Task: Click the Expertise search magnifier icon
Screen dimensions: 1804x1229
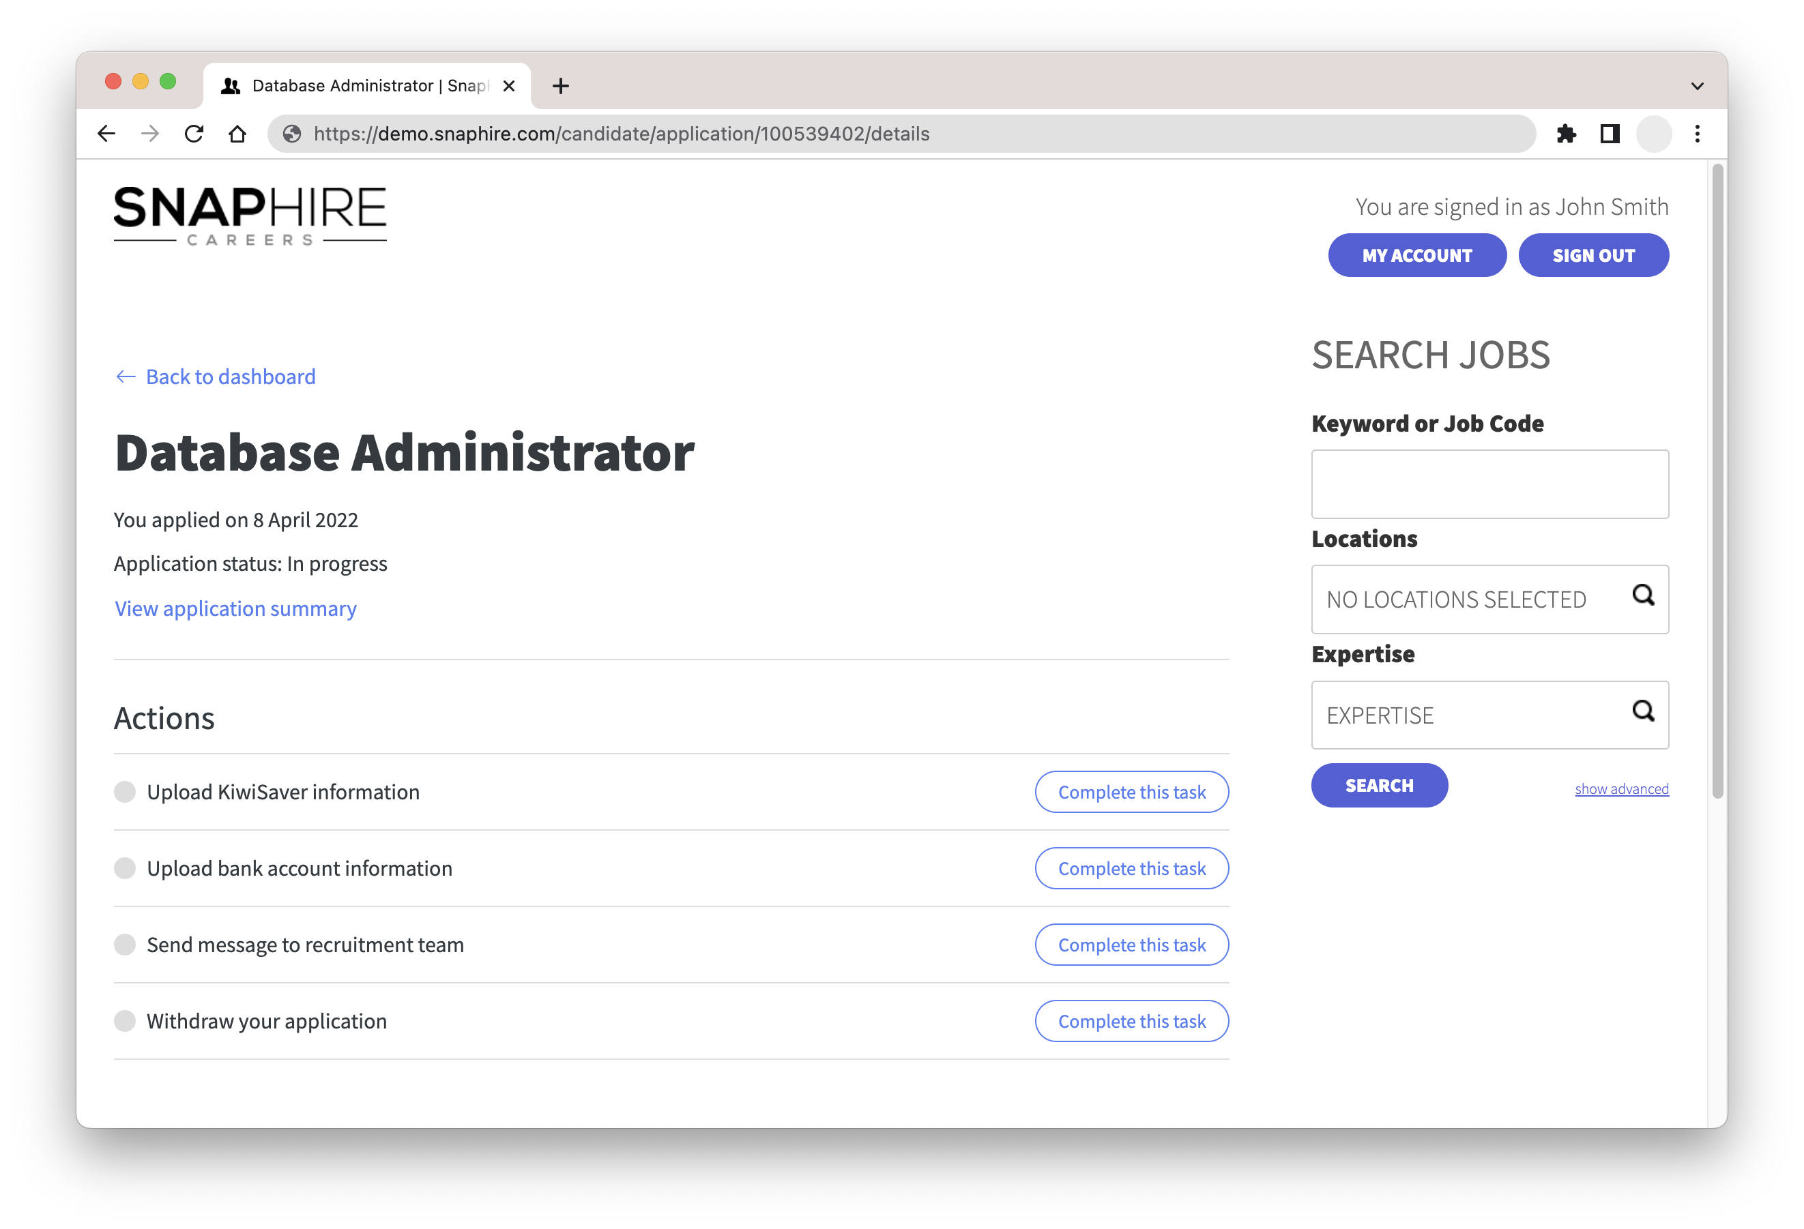Action: tap(1642, 711)
